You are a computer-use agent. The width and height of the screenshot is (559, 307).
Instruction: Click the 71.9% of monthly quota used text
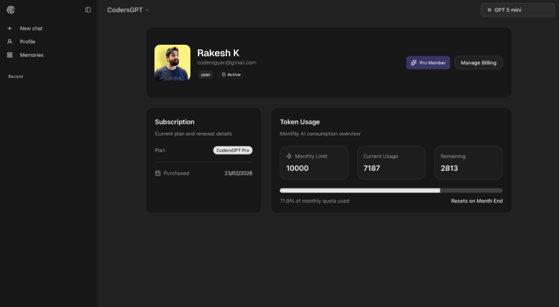coord(314,201)
